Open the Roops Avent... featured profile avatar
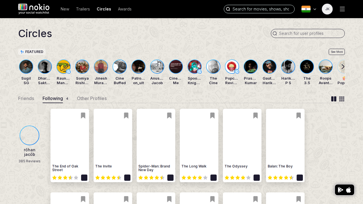The height and width of the screenshot is (204, 363). (326, 67)
